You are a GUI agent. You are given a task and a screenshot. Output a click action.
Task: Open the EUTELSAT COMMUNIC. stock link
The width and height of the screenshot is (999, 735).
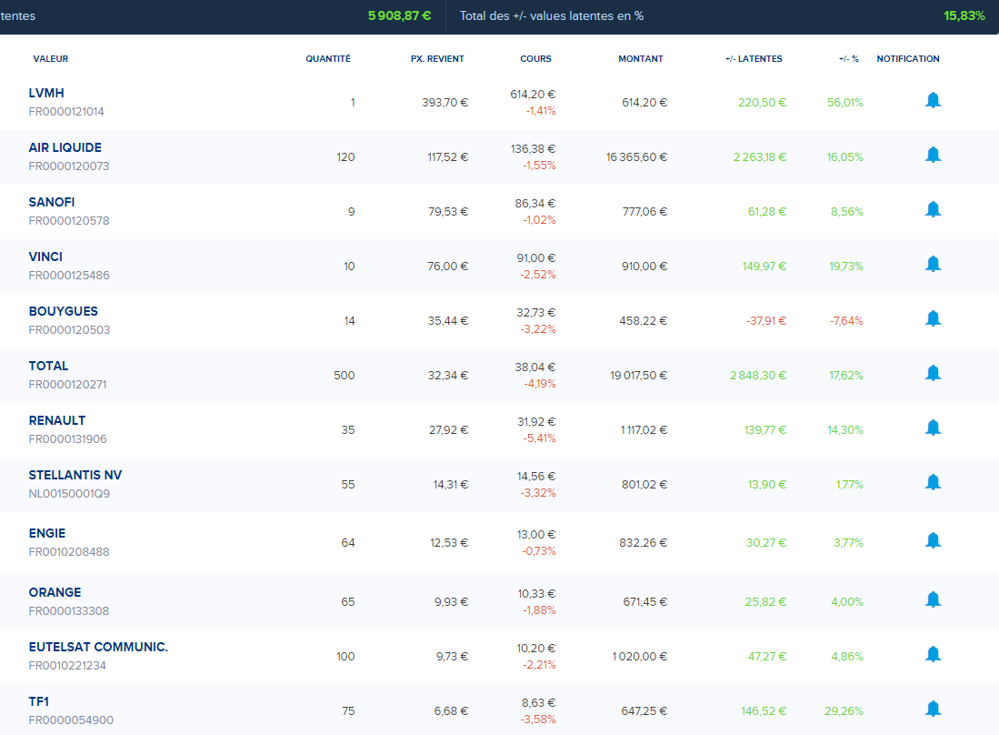(98, 647)
